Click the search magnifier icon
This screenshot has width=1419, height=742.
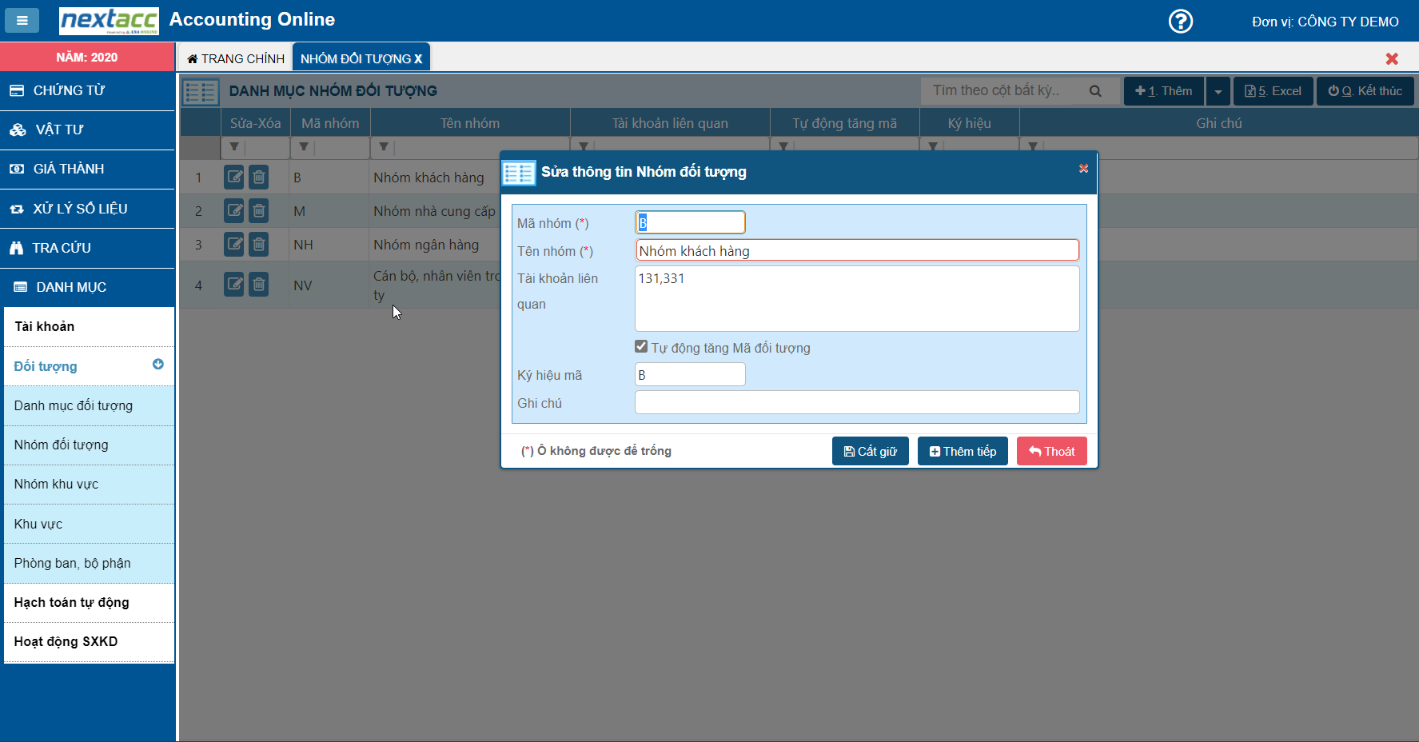click(1095, 91)
